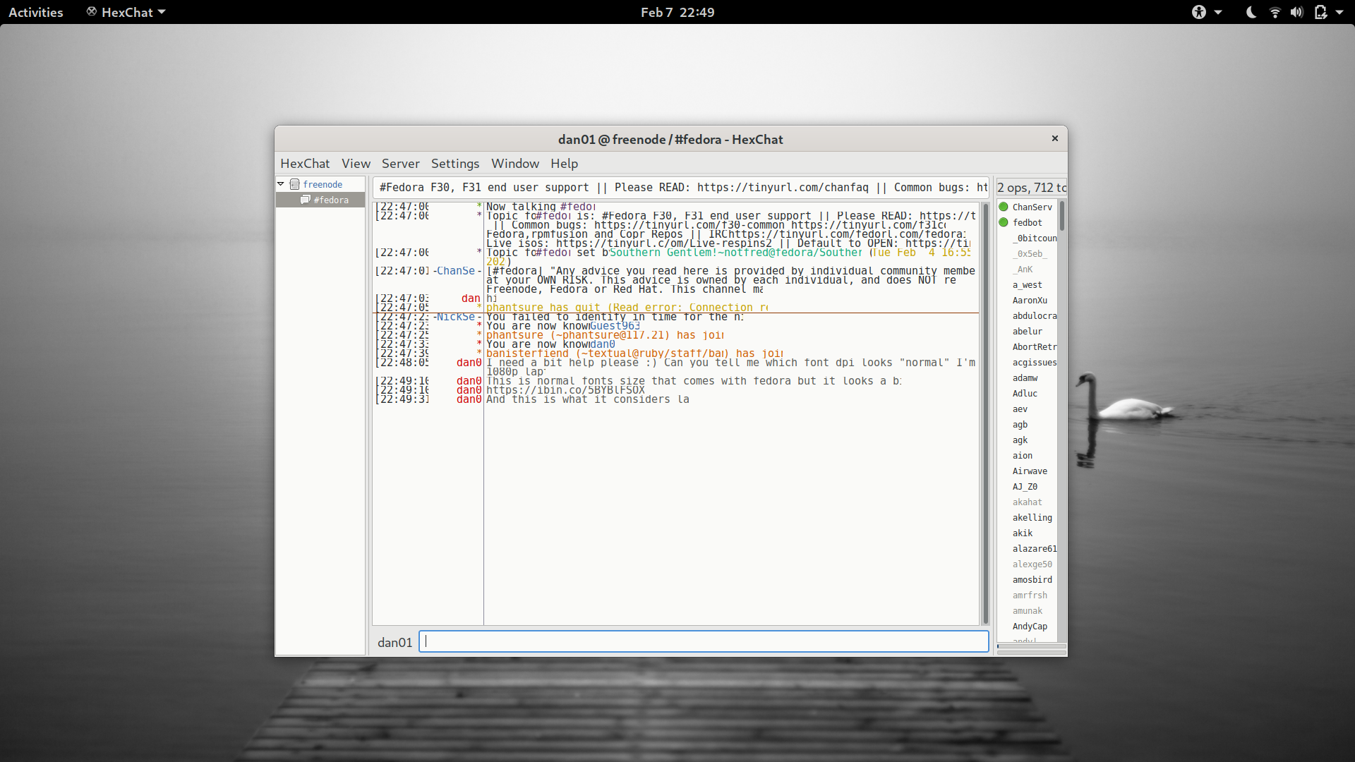The width and height of the screenshot is (1355, 762).
Task: Open the Help menu
Action: [565, 164]
